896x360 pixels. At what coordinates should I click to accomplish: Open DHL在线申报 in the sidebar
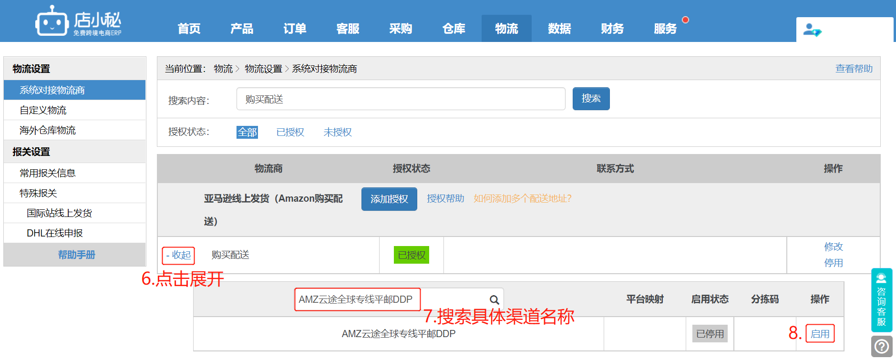[x=74, y=233]
